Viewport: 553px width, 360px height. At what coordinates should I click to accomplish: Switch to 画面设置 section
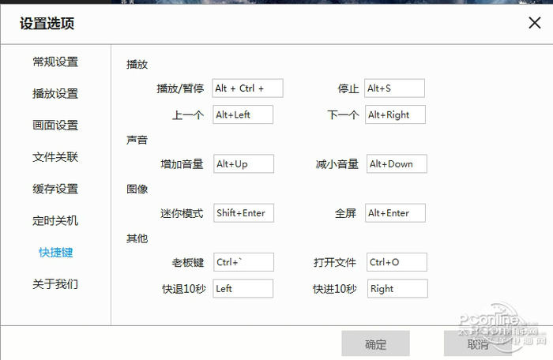tap(55, 126)
